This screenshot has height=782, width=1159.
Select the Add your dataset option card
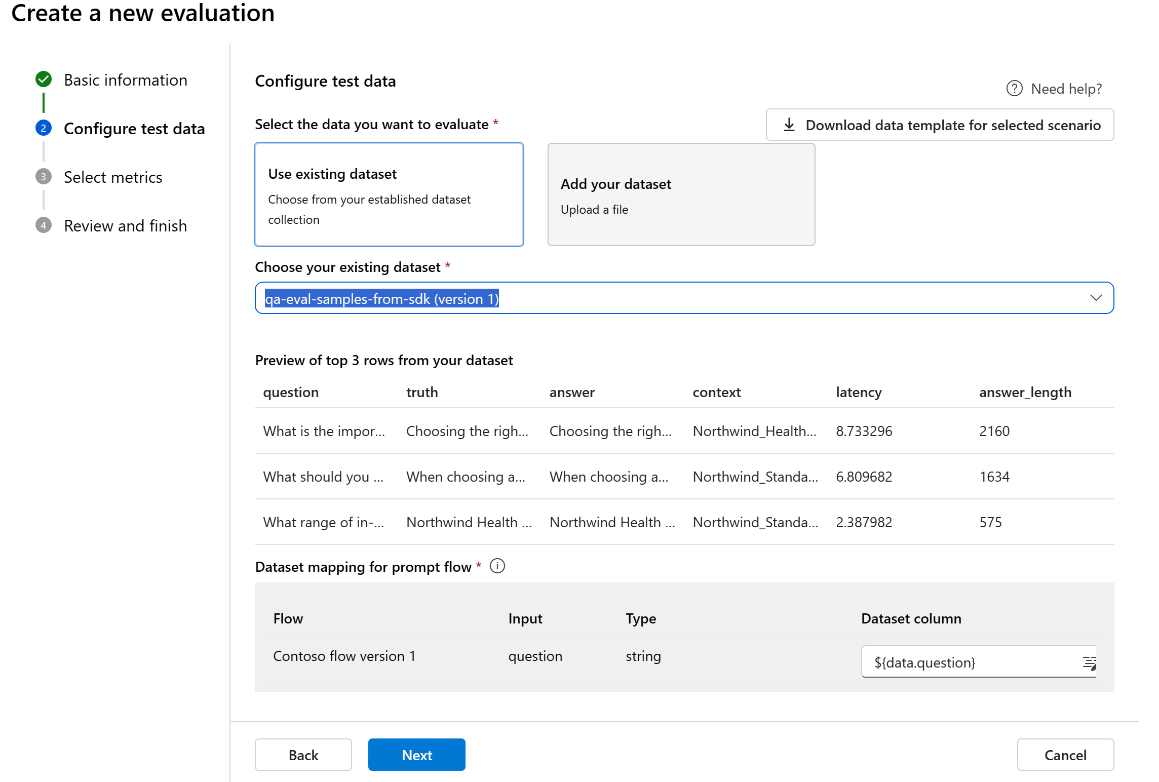(x=681, y=195)
